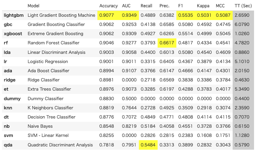The height and width of the screenshot is (152, 257).
Task: Click the AUC column header
Action: click(x=126, y=6)
